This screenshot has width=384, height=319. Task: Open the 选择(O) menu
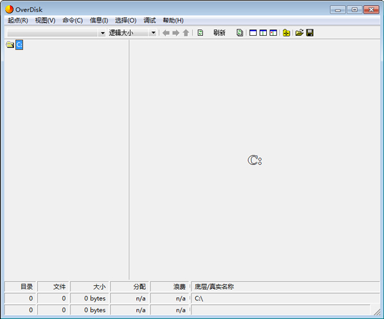125,20
